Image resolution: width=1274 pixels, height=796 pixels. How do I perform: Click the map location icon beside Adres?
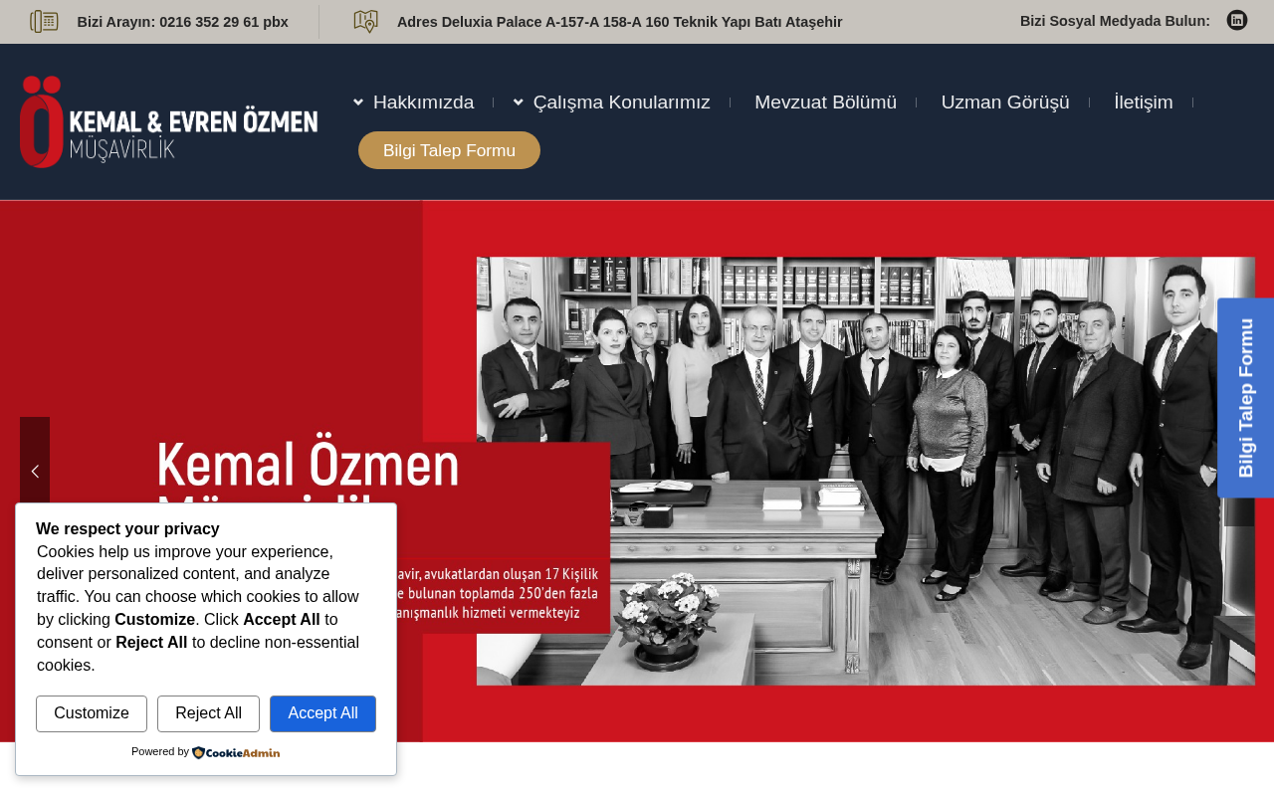click(x=365, y=21)
